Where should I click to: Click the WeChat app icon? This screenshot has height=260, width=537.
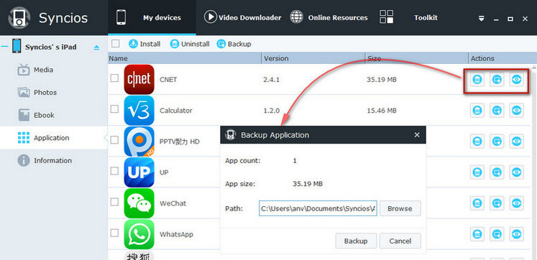139,203
